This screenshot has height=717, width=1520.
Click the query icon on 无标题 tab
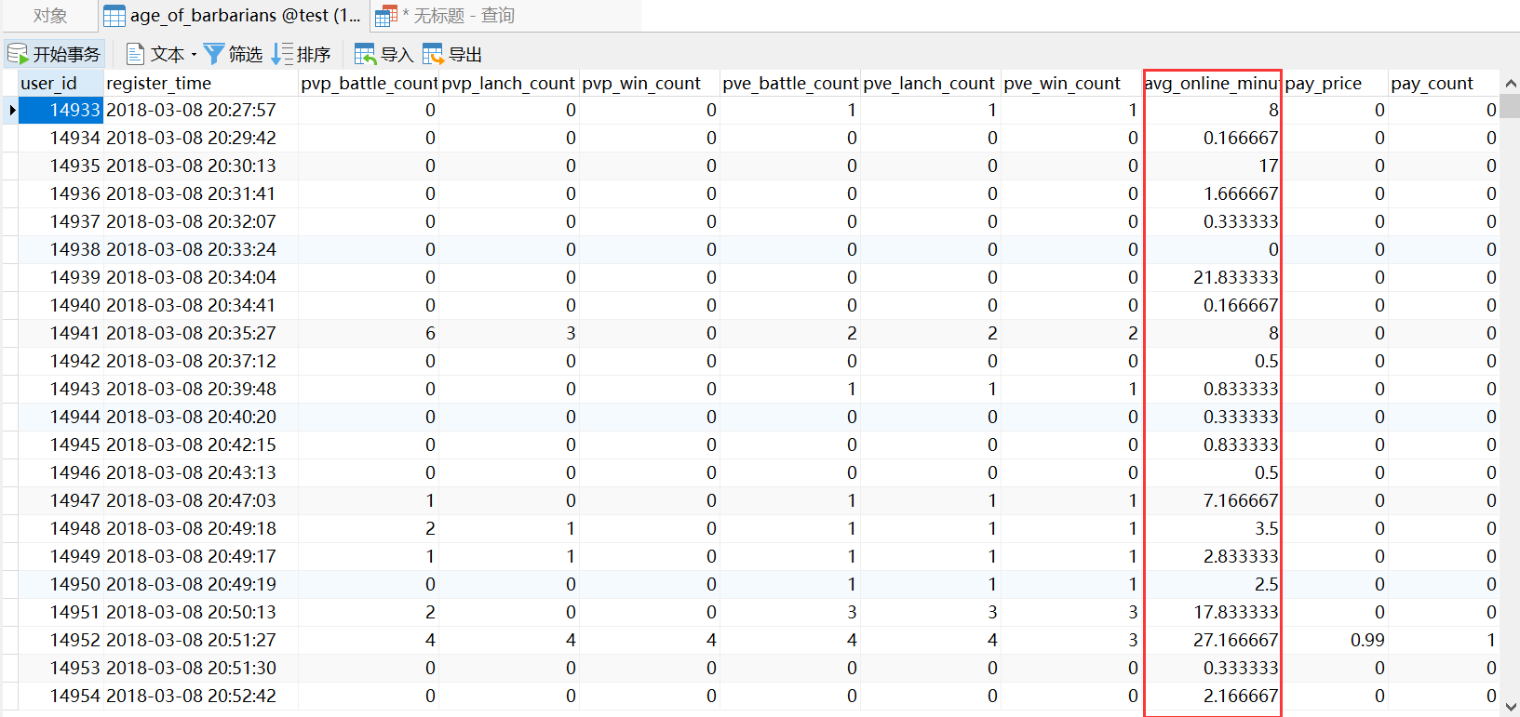click(x=386, y=16)
